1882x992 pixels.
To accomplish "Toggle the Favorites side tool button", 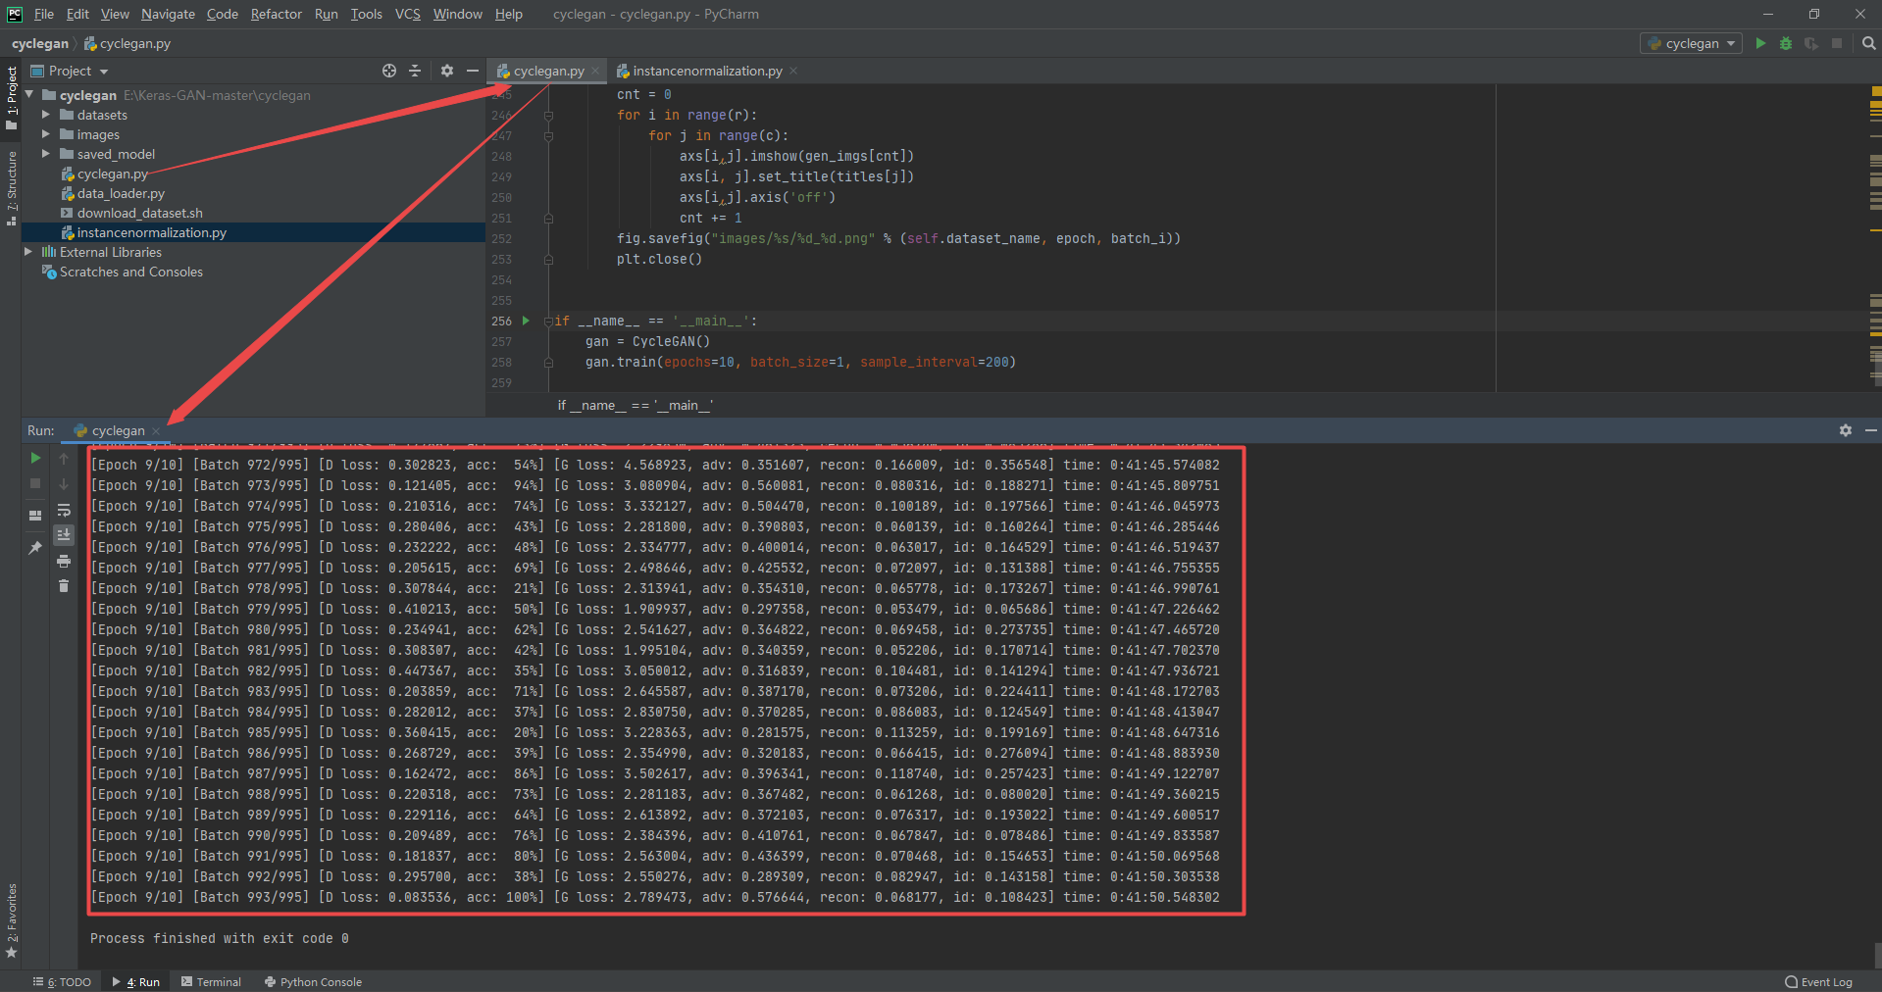I will point(11,921).
